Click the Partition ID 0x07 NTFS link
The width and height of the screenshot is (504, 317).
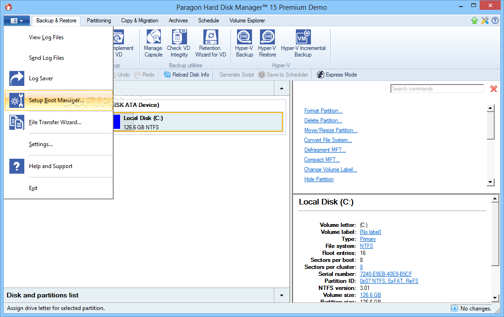[x=389, y=281]
